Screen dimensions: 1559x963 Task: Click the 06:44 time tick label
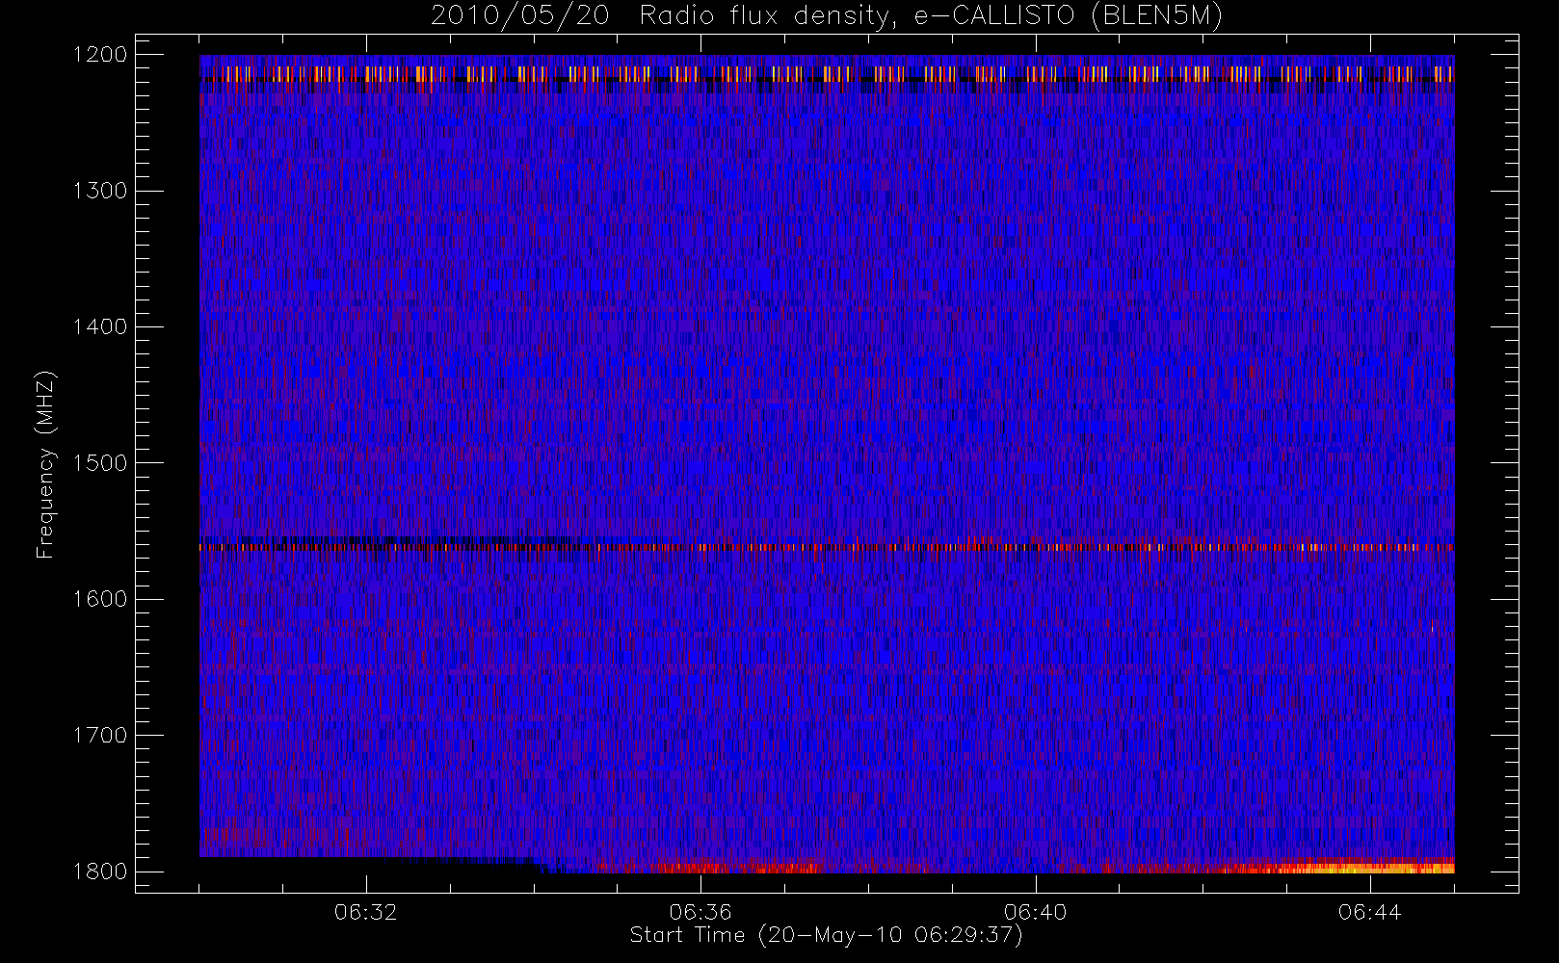pyautogui.click(x=1369, y=912)
